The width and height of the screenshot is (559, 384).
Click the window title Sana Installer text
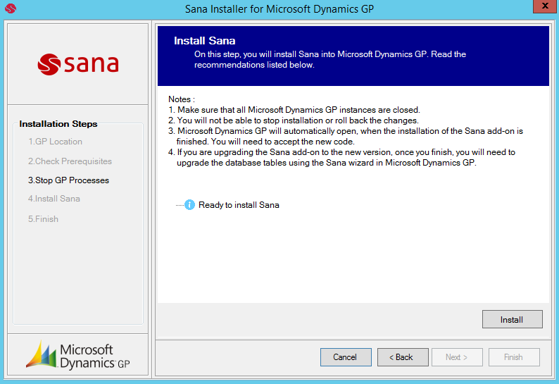[x=279, y=8]
